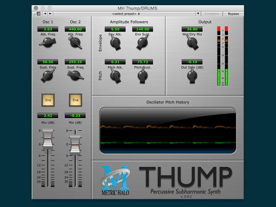Viewport: 276px width, 207px height.
Task: Click the Osc 2 Sust. Freq knob
Action: point(75,76)
